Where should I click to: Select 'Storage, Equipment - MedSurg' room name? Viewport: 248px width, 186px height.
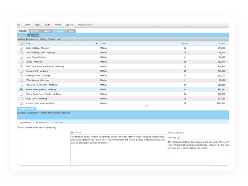40,103
